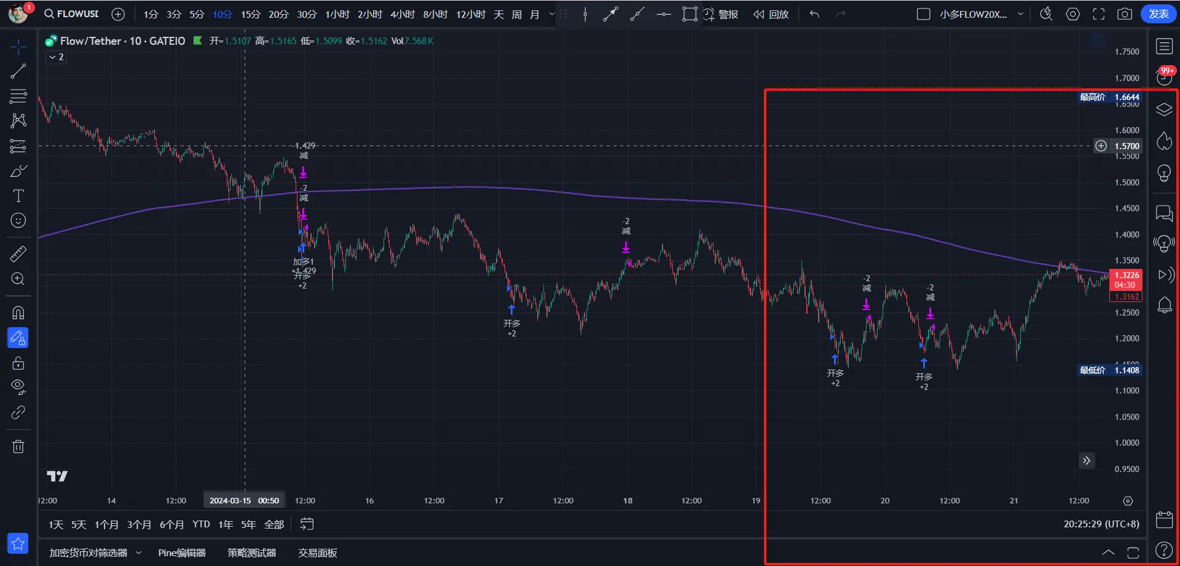1180x566 pixels.
Task: Collapse the bottom panel chevron
Action: (1108, 552)
